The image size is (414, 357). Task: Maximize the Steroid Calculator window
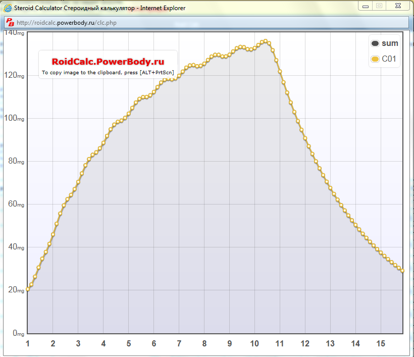pyautogui.click(x=379, y=6)
